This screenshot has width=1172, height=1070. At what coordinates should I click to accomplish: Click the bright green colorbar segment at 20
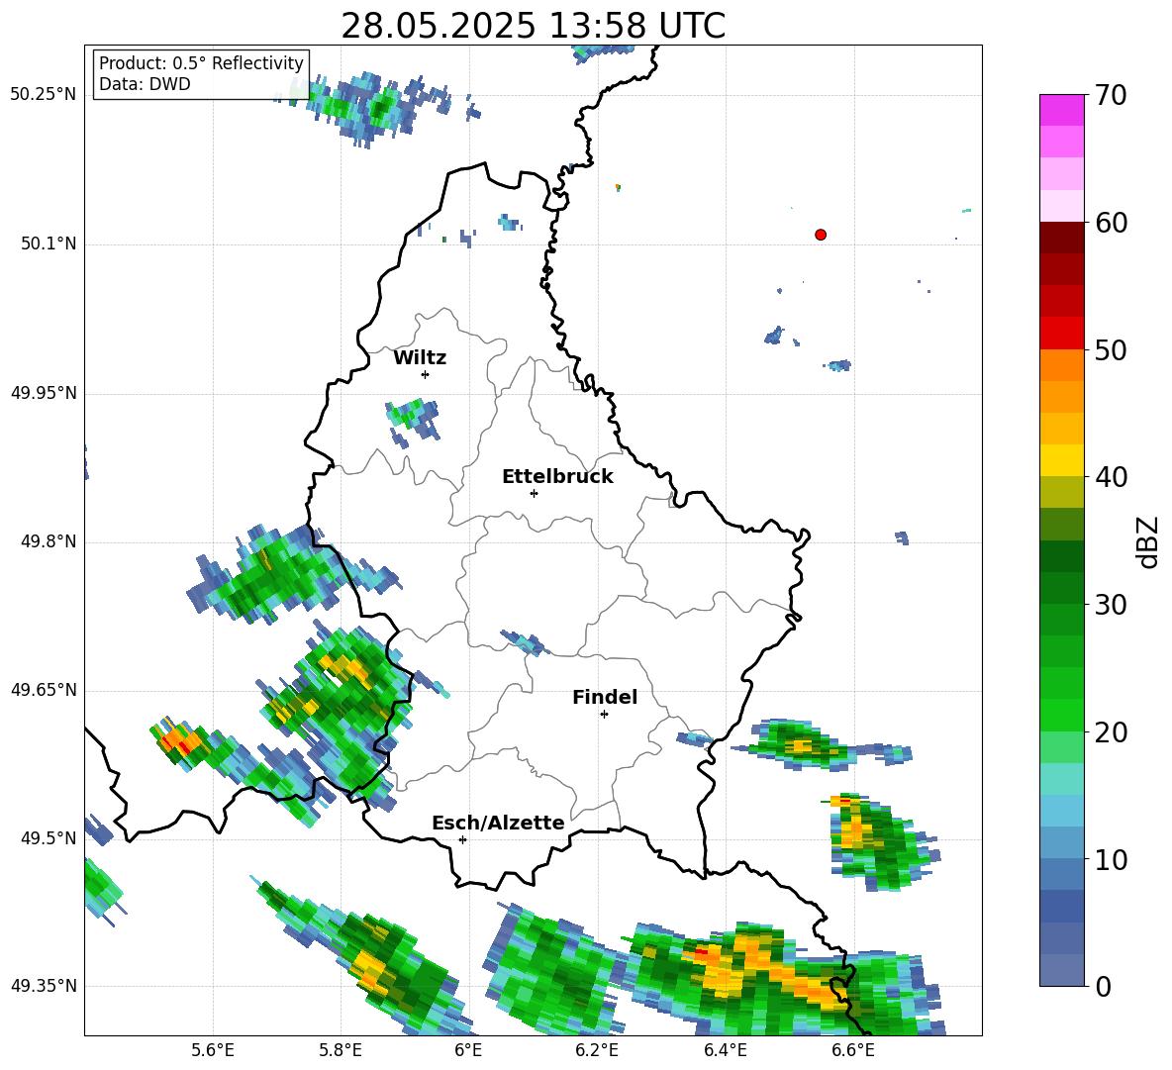click(1061, 715)
